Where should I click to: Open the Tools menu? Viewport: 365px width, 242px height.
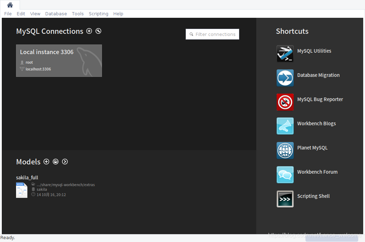coord(78,14)
